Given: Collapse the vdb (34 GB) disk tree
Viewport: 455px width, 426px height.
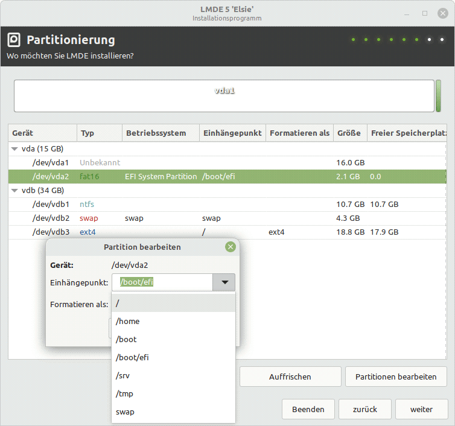Looking at the screenshot, I should pyautogui.click(x=14, y=191).
